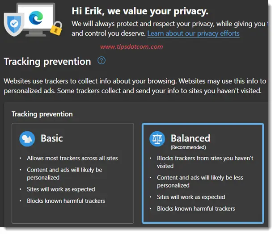The width and height of the screenshot is (275, 234).
Task: Click the large Tracking prevention heading
Action: point(47,62)
